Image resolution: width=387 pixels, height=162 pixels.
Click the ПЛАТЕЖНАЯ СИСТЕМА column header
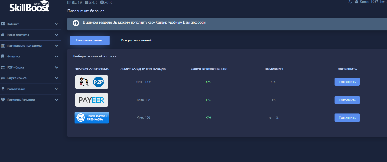tap(92, 69)
